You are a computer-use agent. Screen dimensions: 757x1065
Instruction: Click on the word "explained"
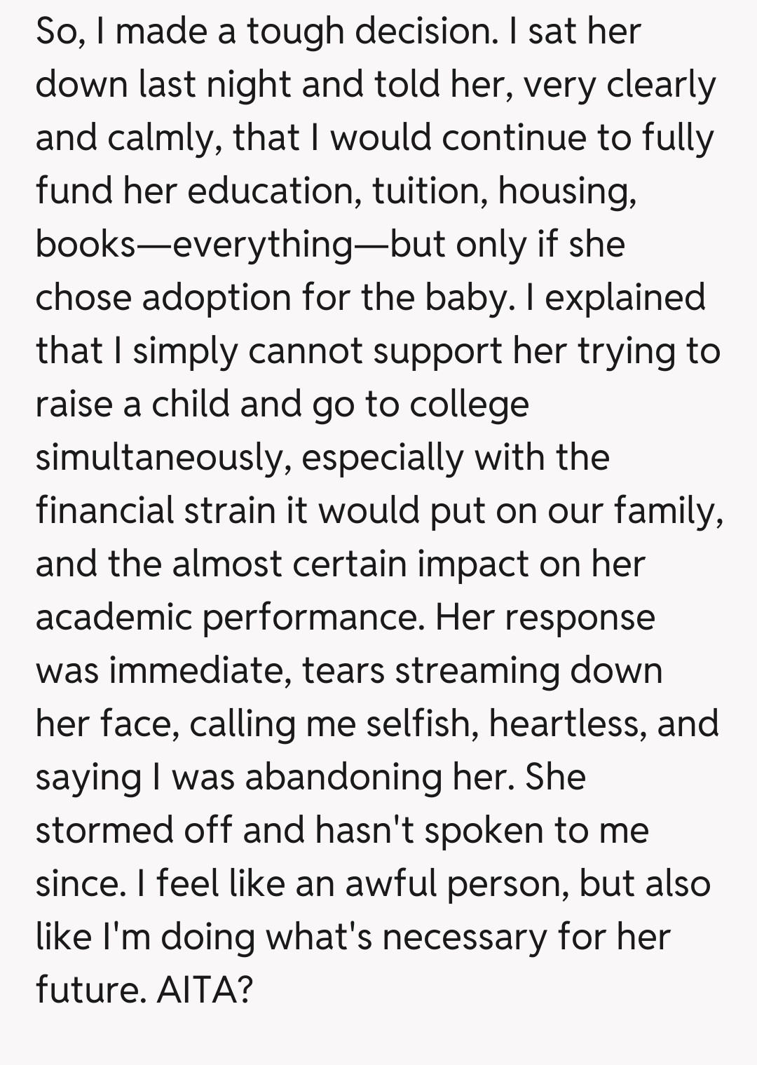pos(625,297)
